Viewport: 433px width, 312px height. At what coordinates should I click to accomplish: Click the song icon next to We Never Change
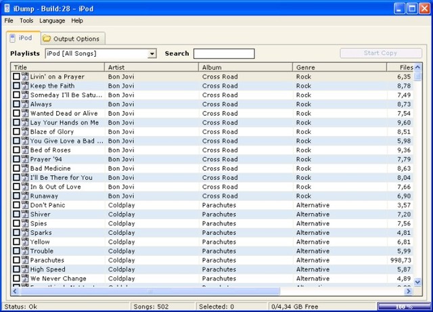click(x=25, y=278)
